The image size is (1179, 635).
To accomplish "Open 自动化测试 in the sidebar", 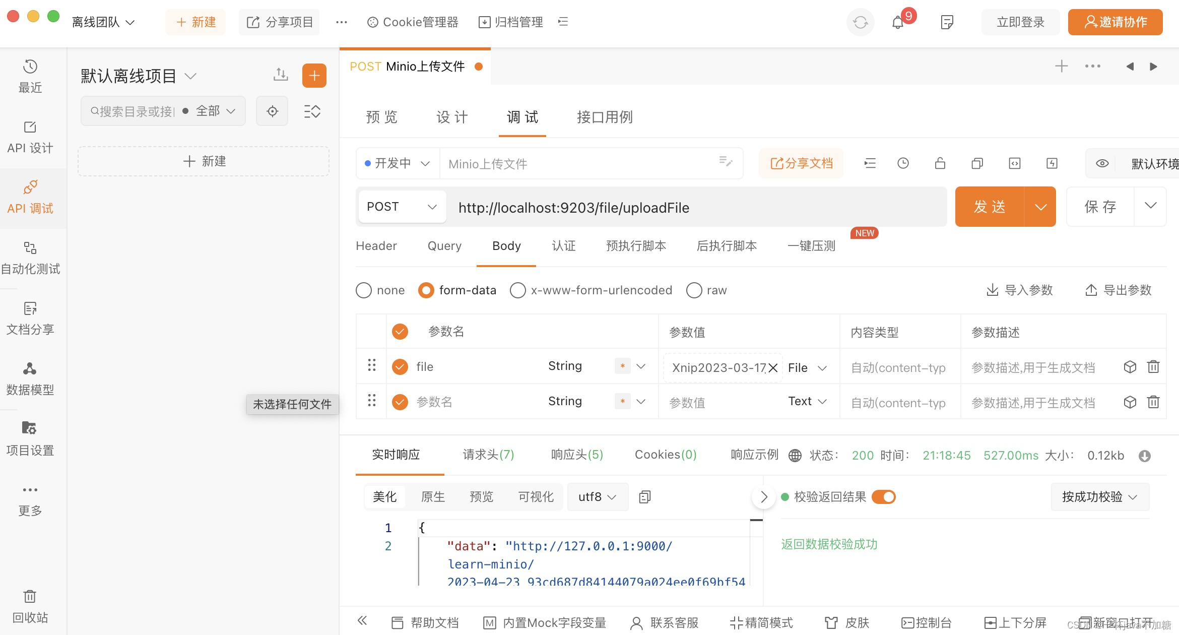I will click(x=30, y=258).
